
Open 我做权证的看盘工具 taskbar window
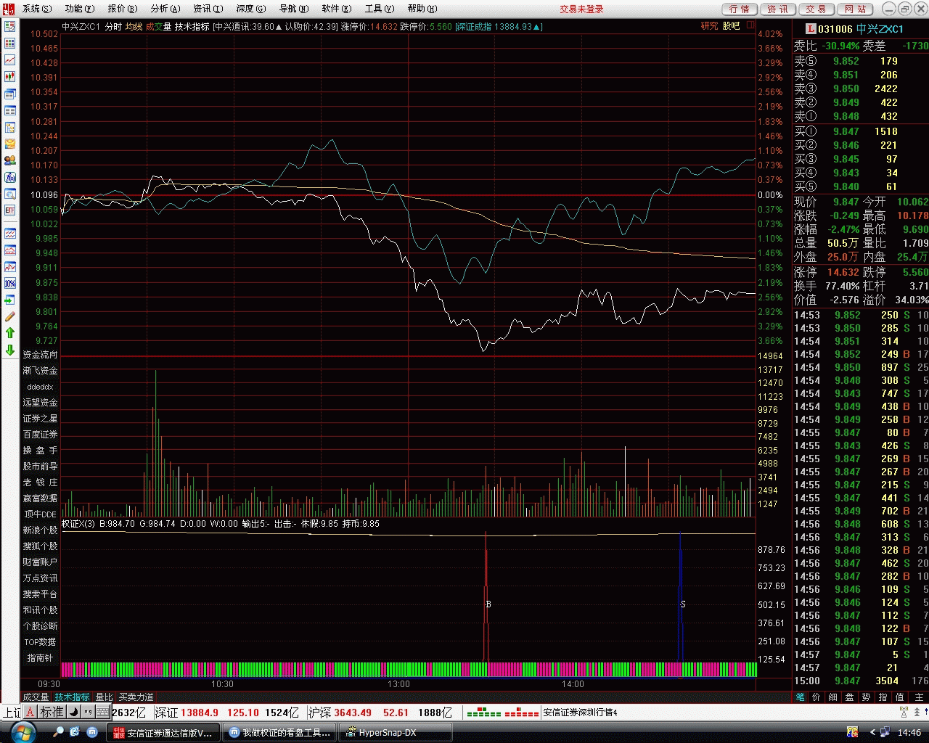pos(279,733)
